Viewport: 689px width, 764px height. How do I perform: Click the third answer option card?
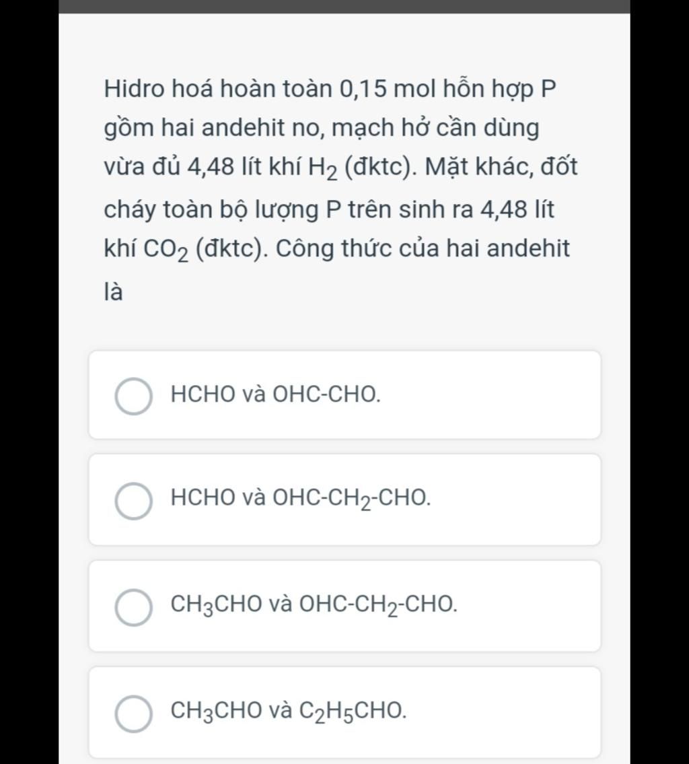(x=344, y=606)
